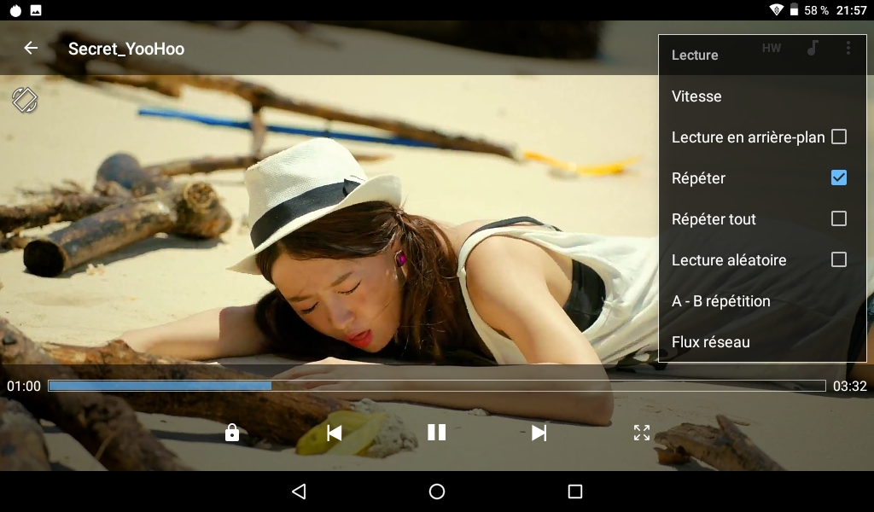This screenshot has height=512, width=874.
Task: Enable the Répéter tout checkbox
Action: [838, 218]
